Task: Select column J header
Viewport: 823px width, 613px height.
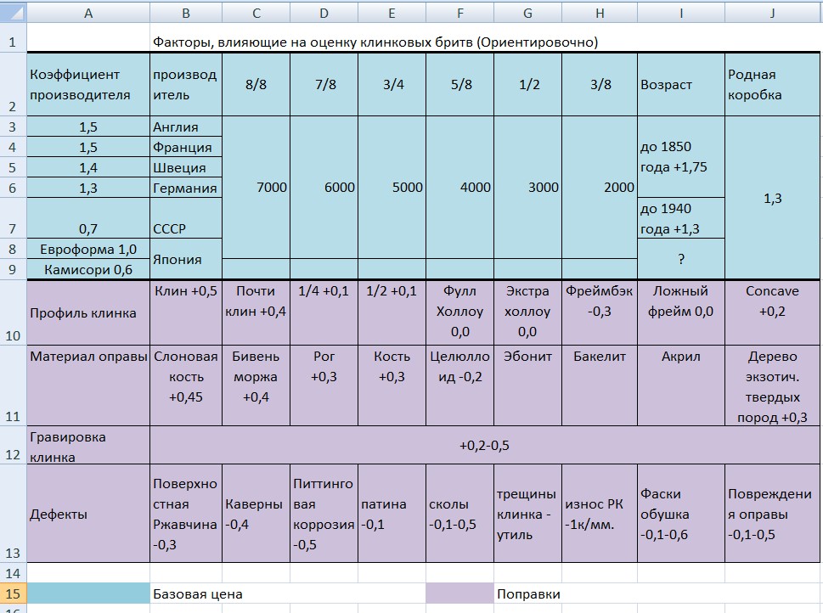Action: (x=772, y=12)
